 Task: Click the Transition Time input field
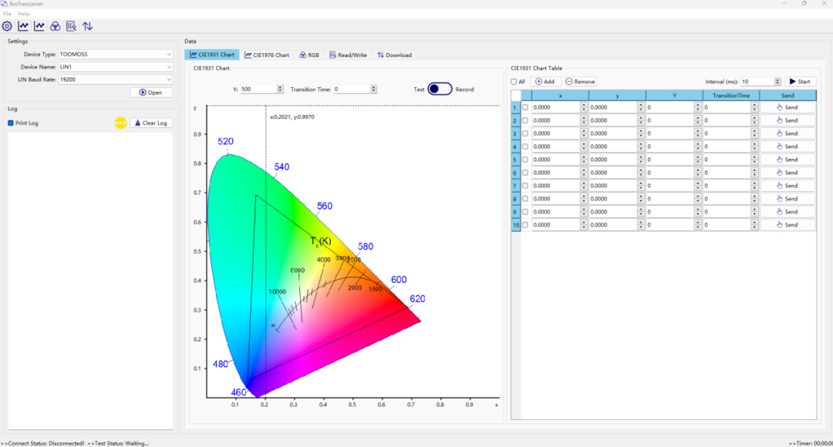(x=351, y=89)
